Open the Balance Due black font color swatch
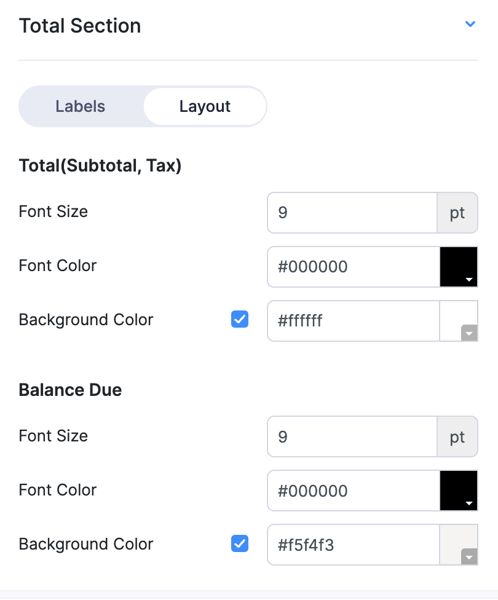The image size is (498, 600). tap(459, 491)
